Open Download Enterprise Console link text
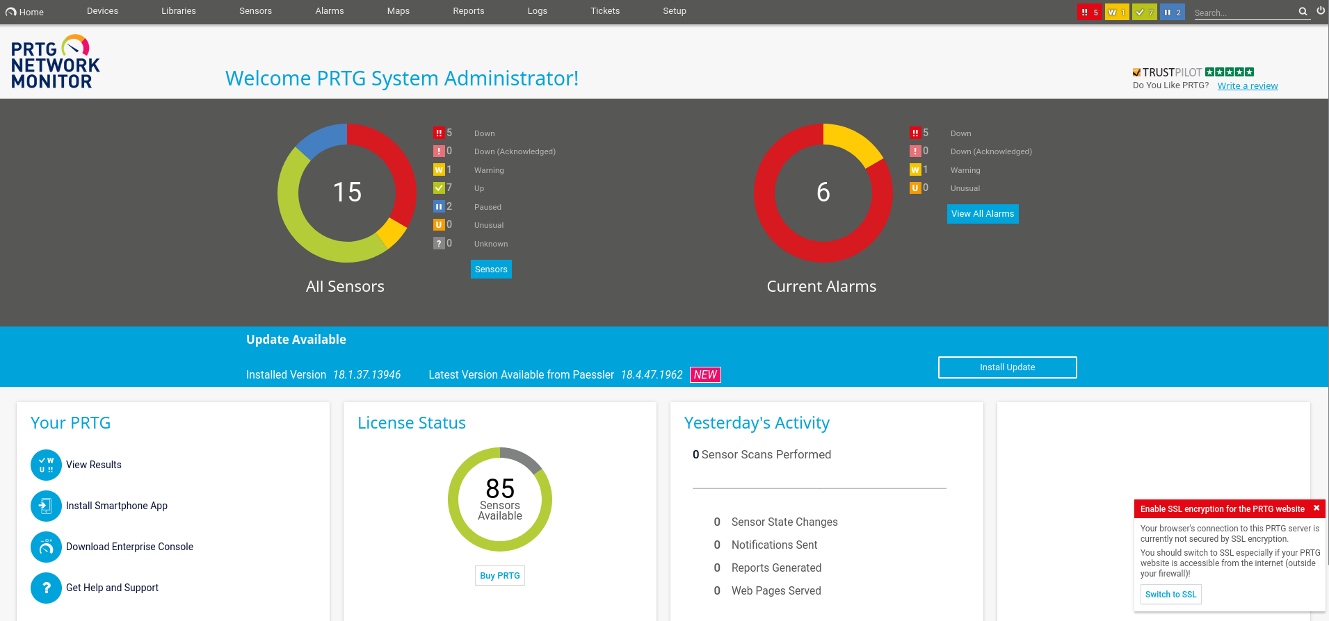Image resolution: width=1329 pixels, height=621 pixels. (129, 547)
